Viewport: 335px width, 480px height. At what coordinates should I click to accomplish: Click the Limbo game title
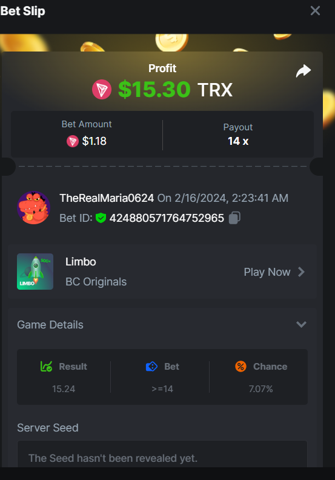click(x=81, y=262)
